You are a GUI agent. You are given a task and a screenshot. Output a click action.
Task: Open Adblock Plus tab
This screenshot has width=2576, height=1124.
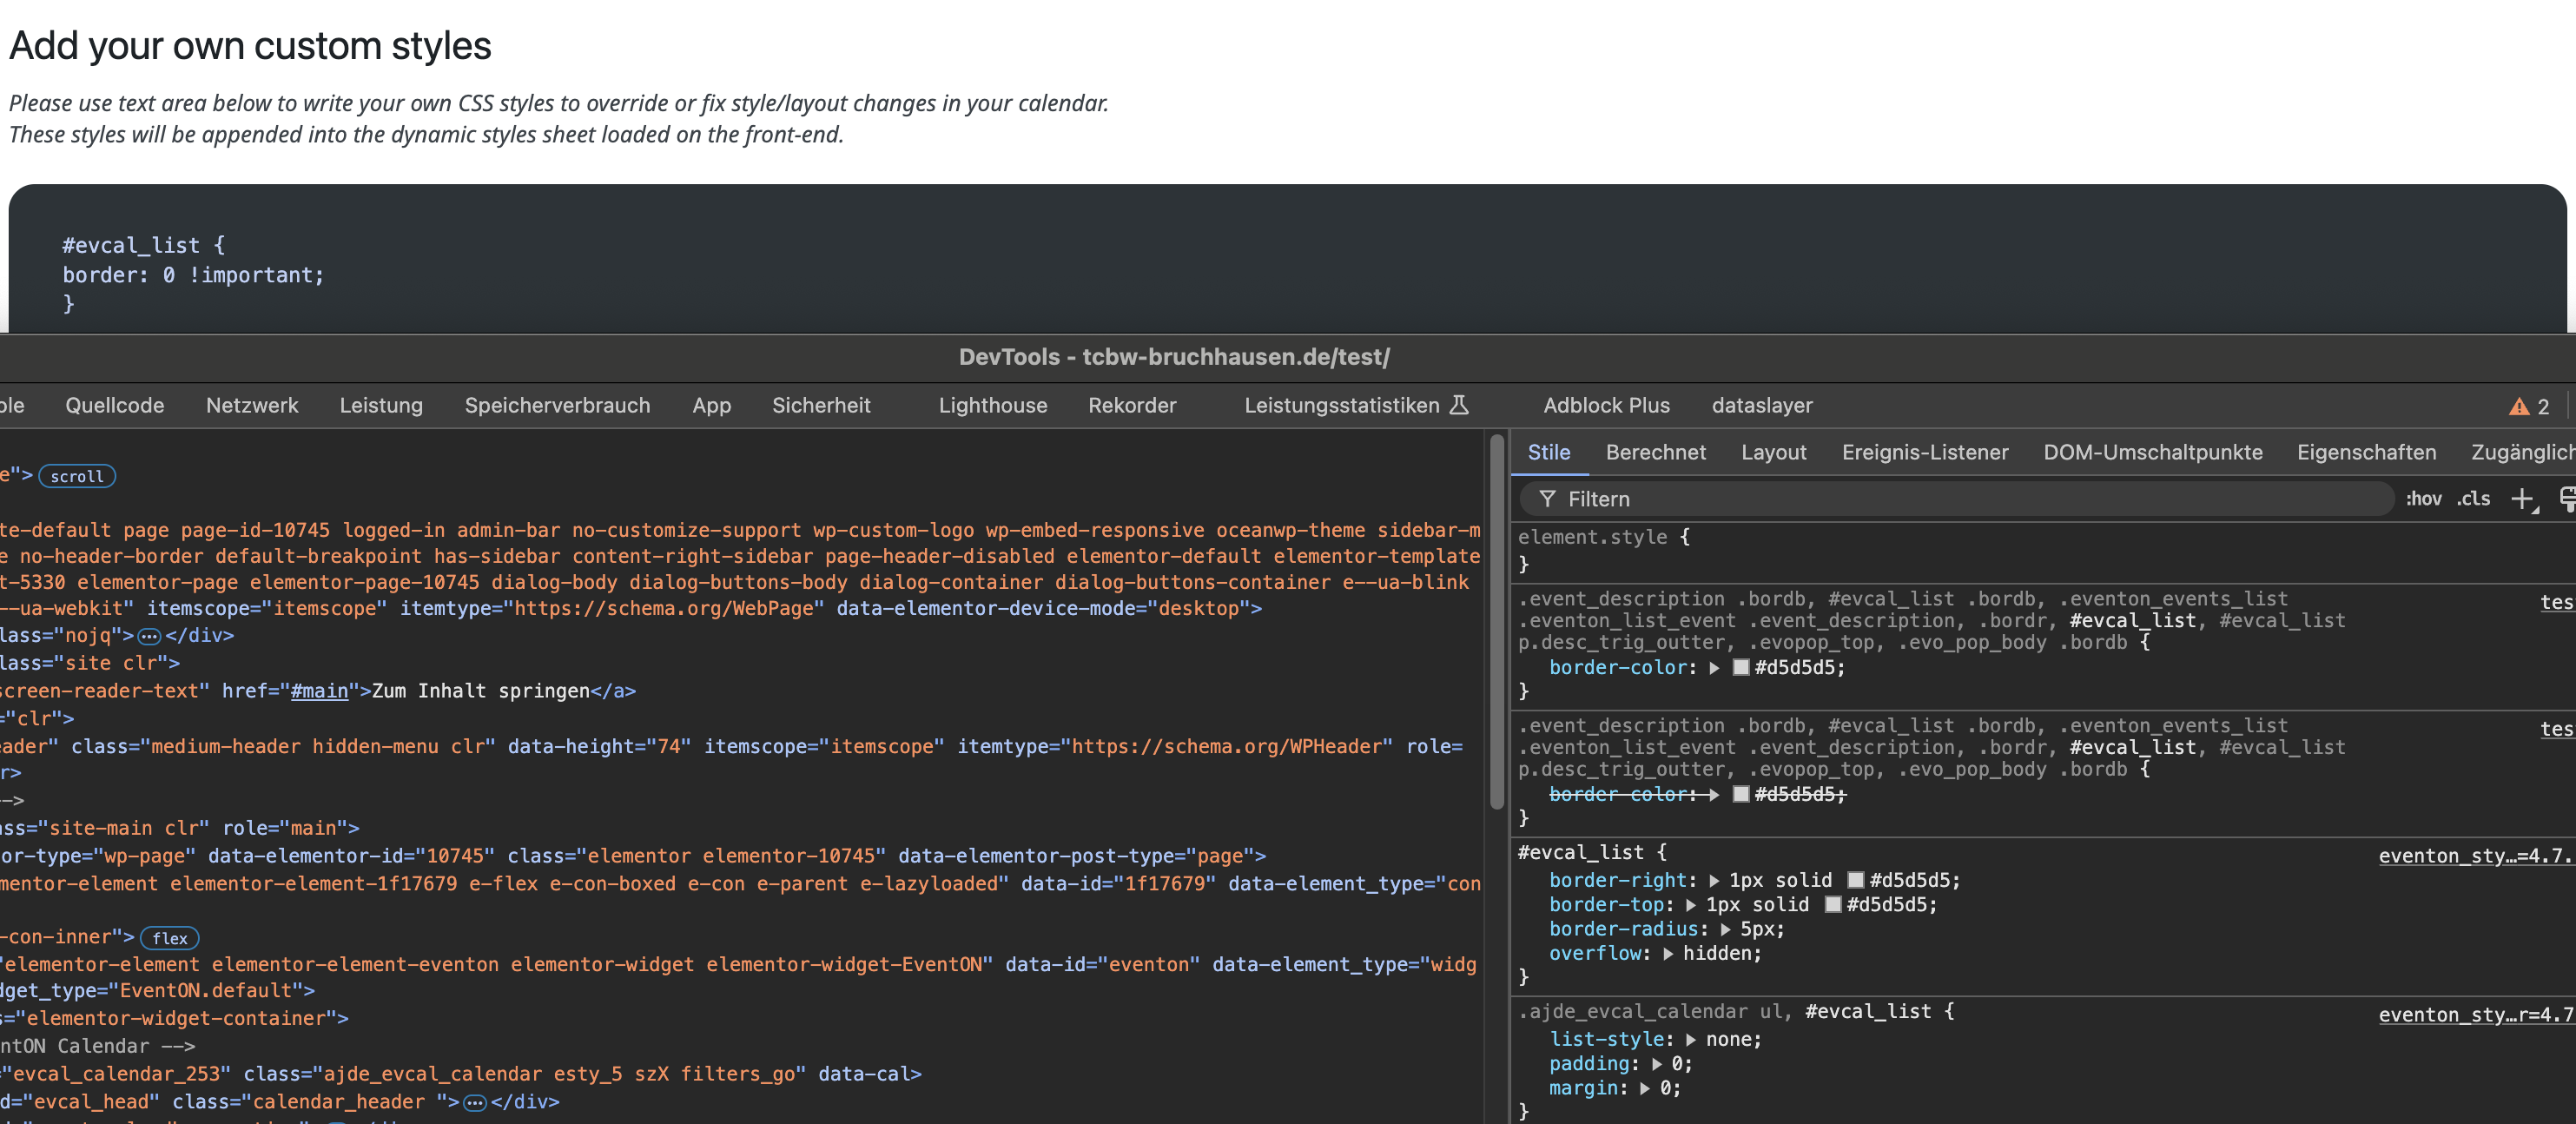coord(1606,405)
